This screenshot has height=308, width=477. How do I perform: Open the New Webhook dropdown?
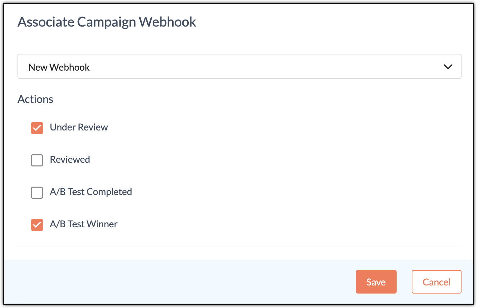(239, 67)
